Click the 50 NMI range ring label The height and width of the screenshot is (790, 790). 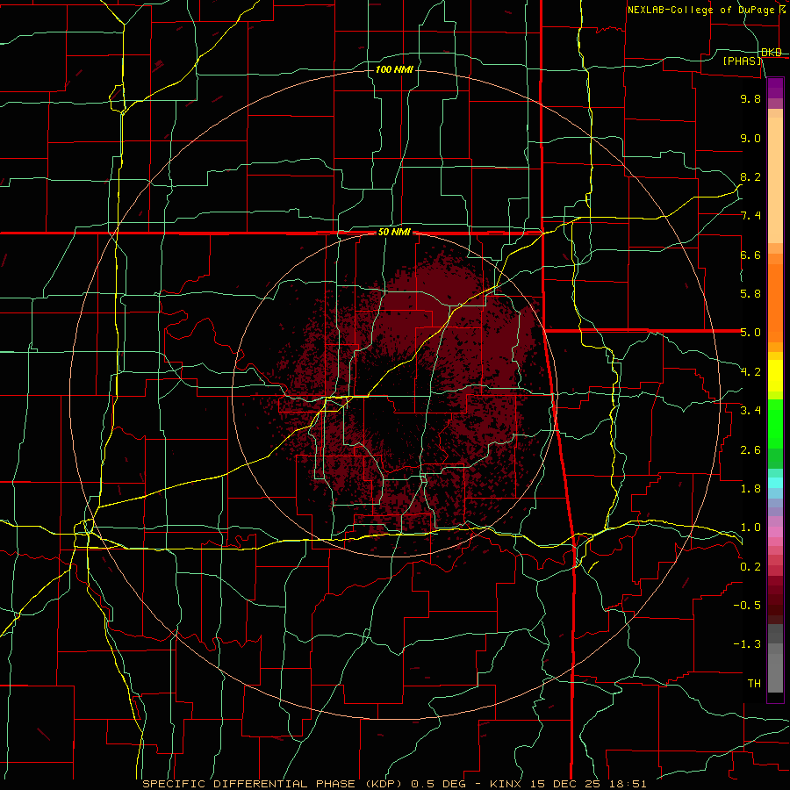pos(394,233)
